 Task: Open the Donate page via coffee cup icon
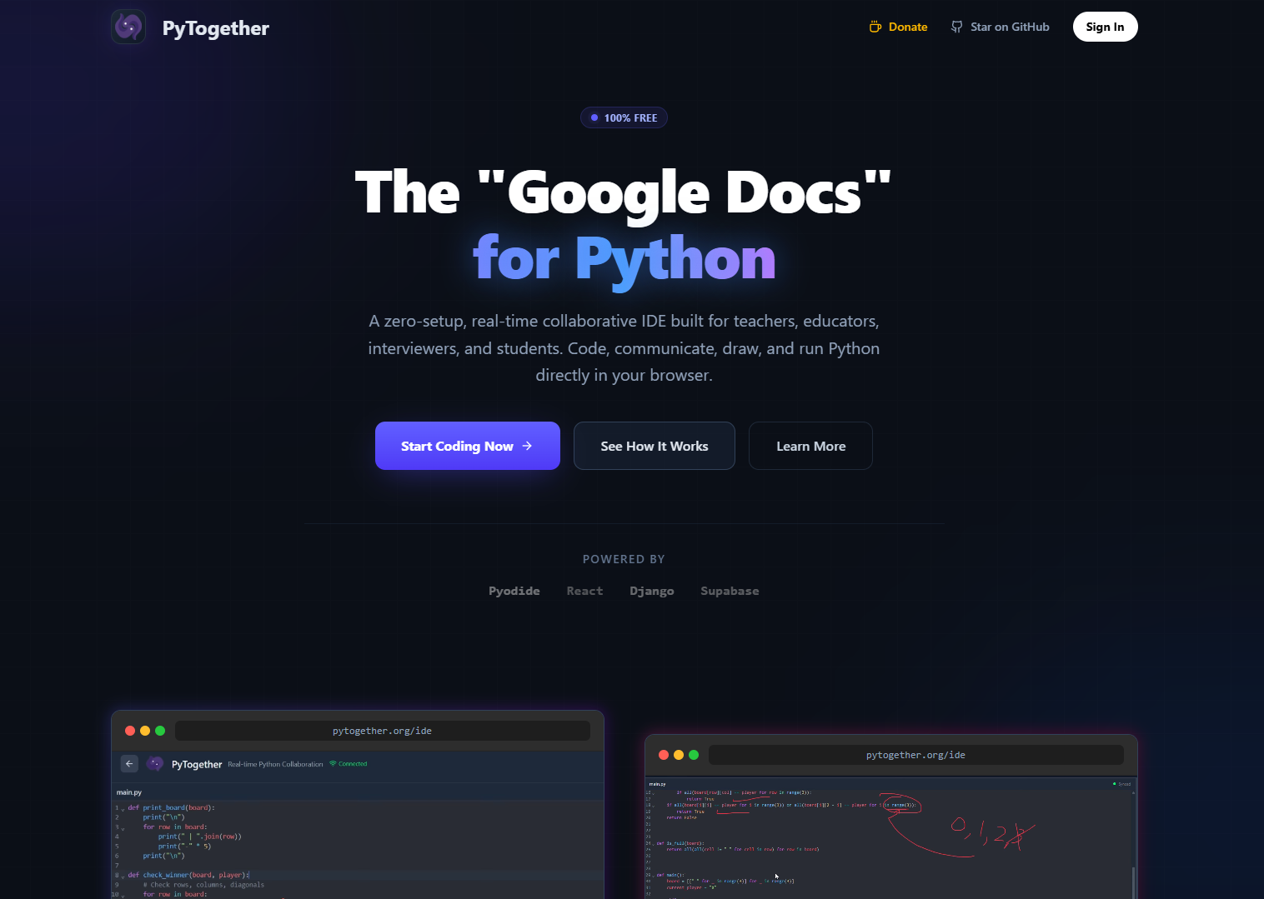(x=898, y=27)
